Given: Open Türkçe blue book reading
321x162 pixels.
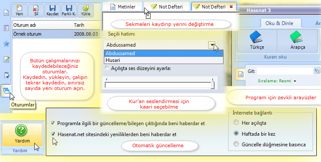Looking at the screenshot, I should tap(257, 41).
